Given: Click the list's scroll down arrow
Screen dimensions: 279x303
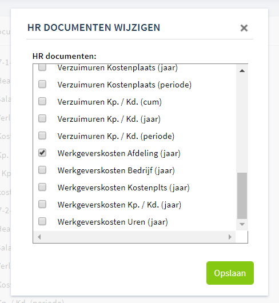Looking at the screenshot, I should [x=242, y=224].
